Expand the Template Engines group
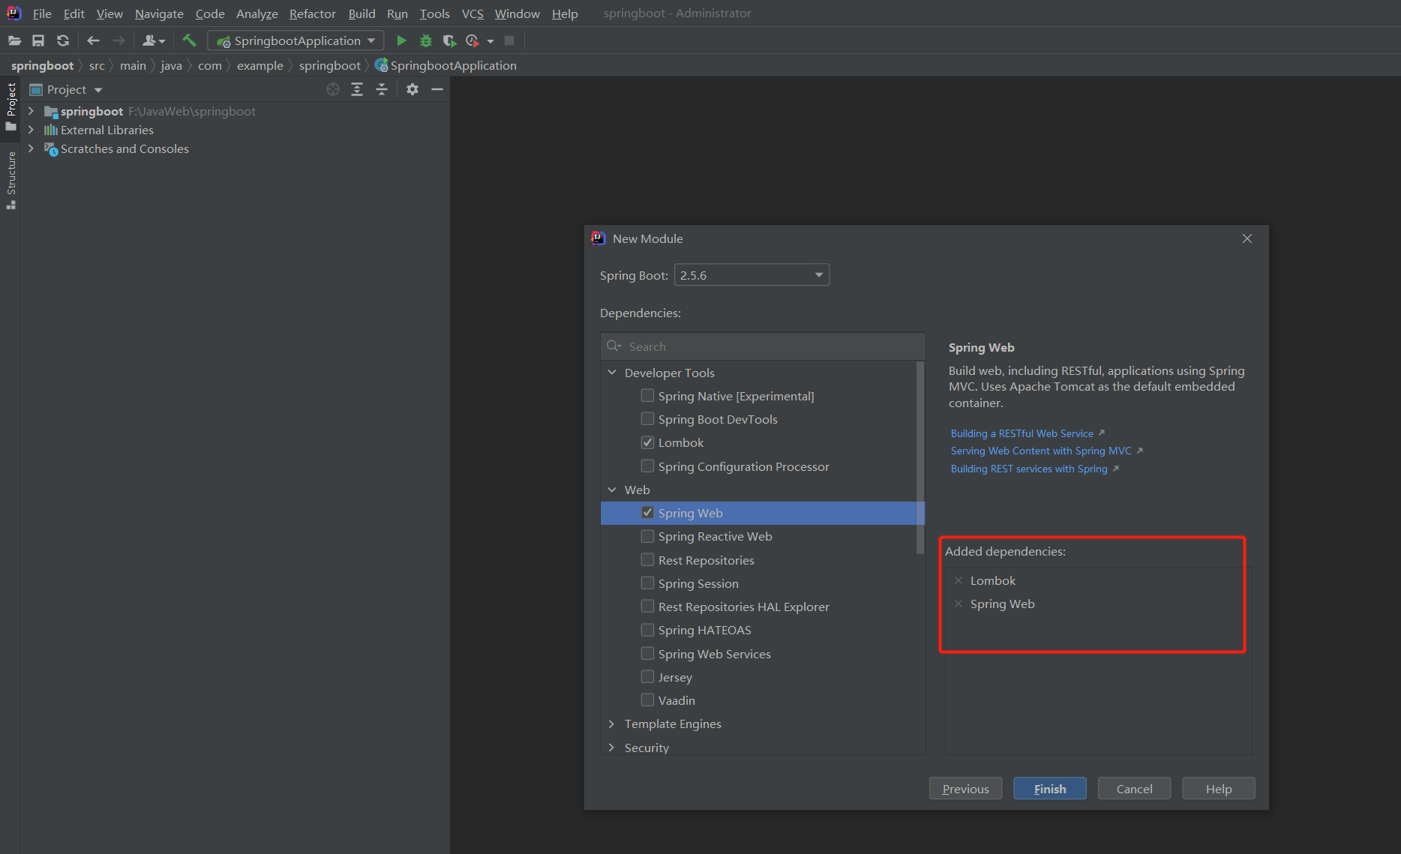Image resolution: width=1401 pixels, height=854 pixels. (612, 724)
